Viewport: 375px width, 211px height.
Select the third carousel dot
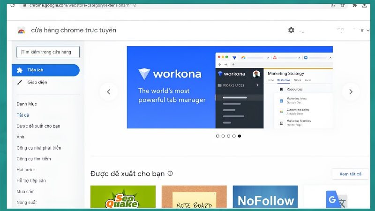click(x=228, y=136)
